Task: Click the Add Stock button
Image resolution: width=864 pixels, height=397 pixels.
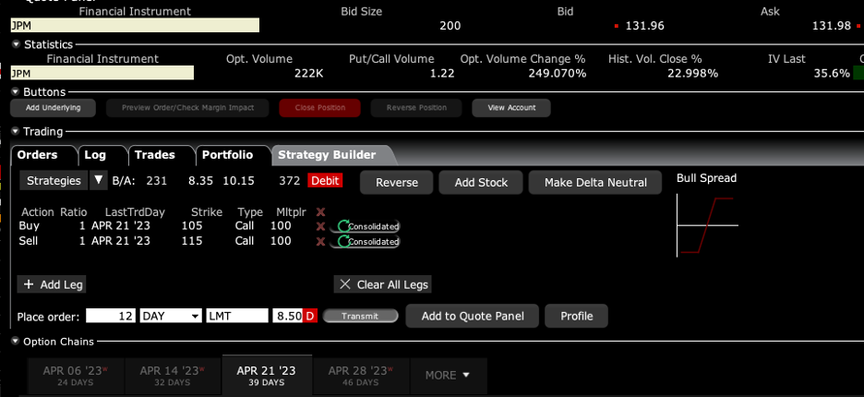Action: click(481, 183)
